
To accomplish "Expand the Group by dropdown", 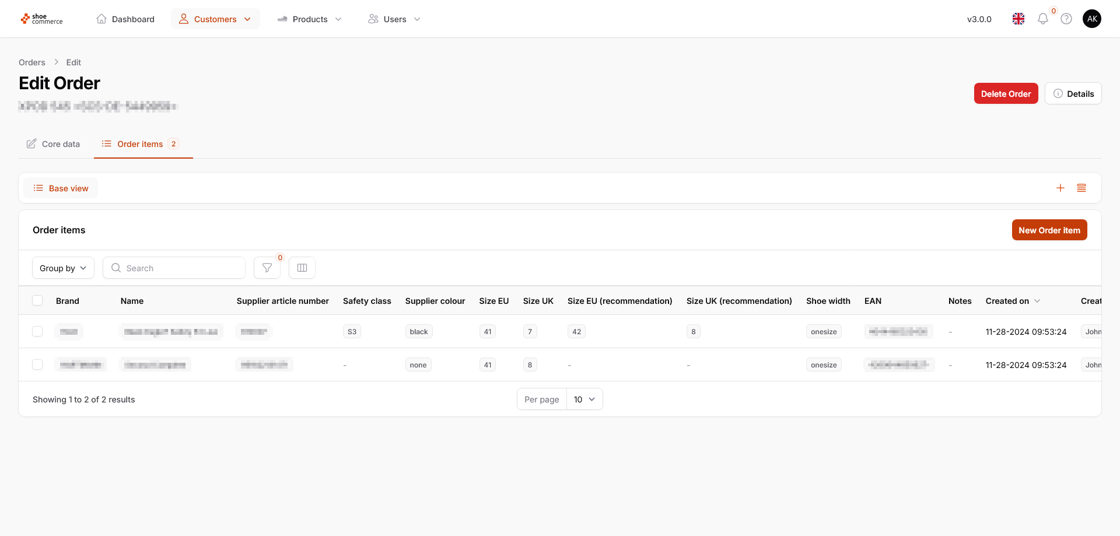I will (x=63, y=268).
